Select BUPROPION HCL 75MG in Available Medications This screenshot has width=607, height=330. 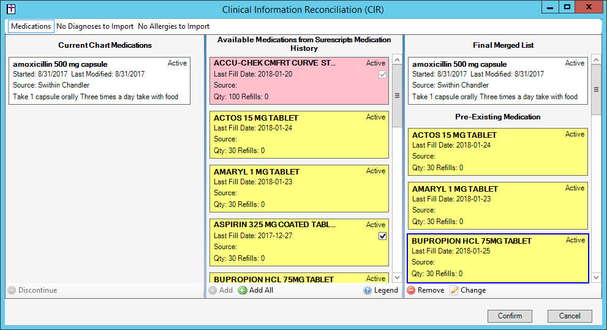click(299, 278)
